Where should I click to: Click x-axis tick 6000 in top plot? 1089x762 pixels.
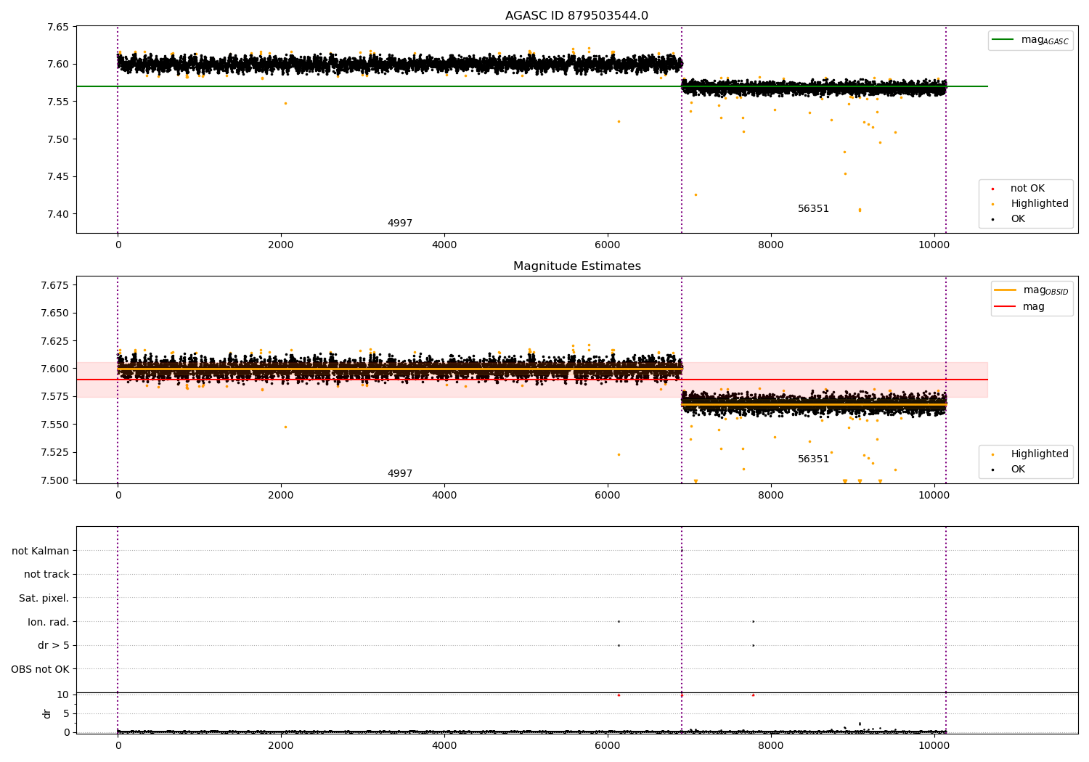point(608,245)
